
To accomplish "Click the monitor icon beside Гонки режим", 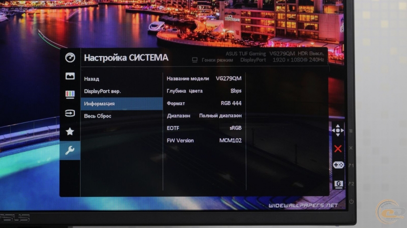I will [x=194, y=60].
